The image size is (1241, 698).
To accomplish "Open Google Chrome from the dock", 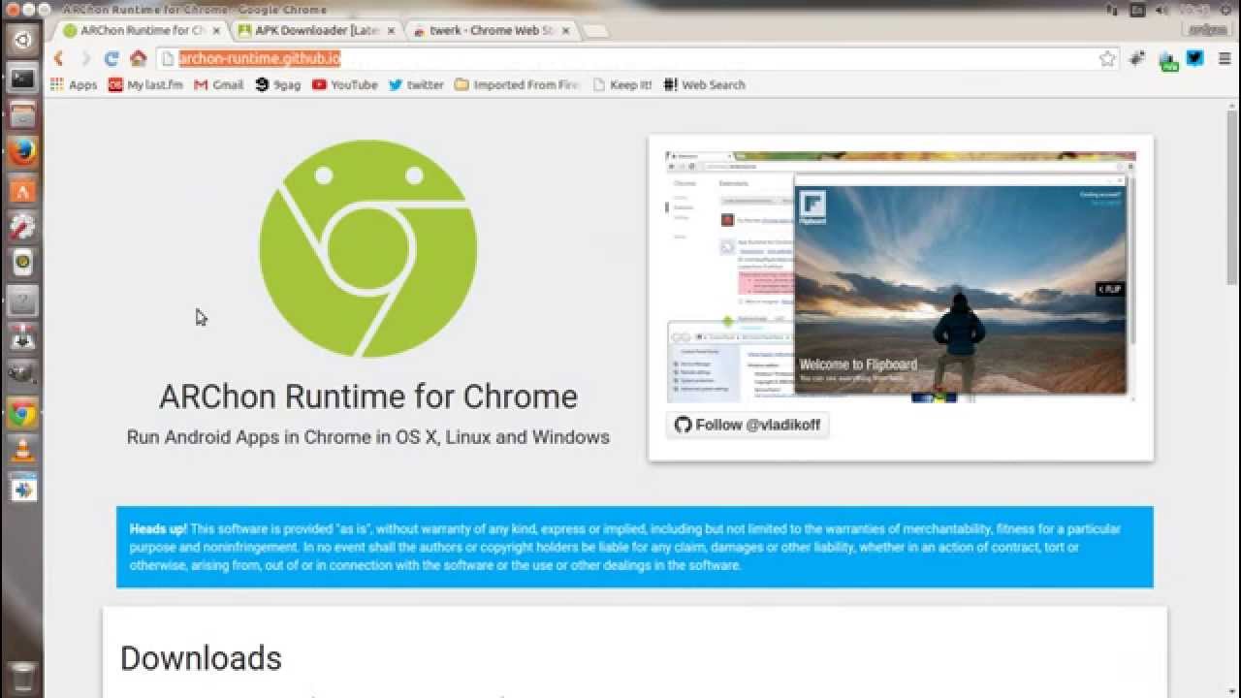I will point(22,414).
